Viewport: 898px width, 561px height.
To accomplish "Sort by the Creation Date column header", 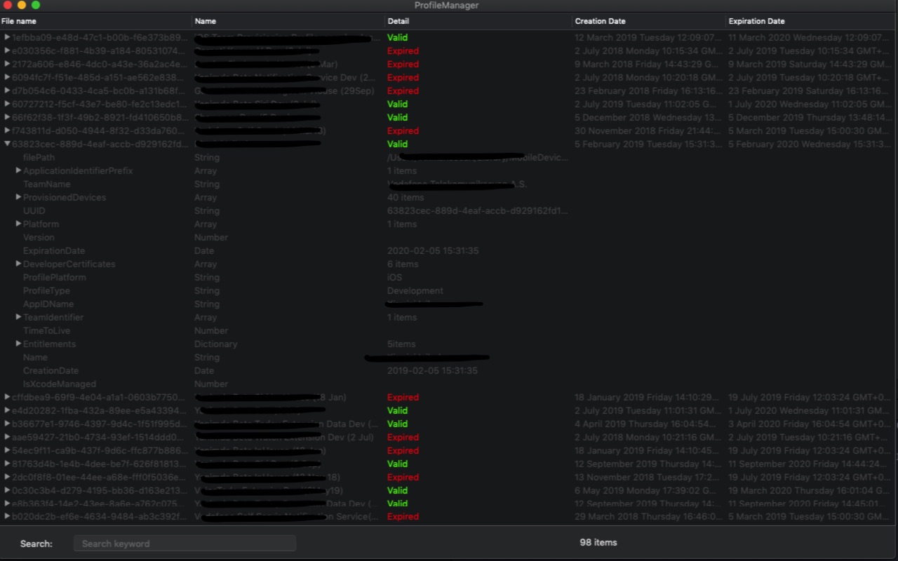I will [x=649, y=21].
